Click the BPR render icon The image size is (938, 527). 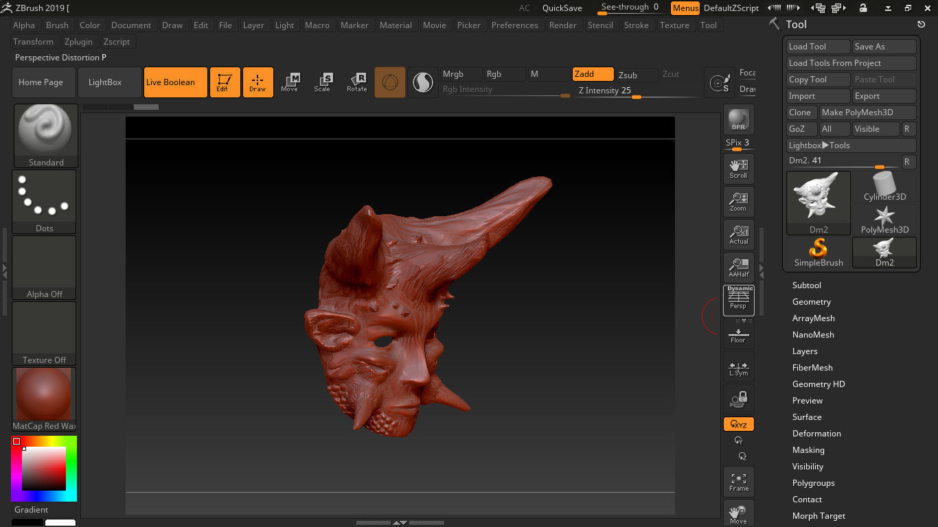click(738, 119)
